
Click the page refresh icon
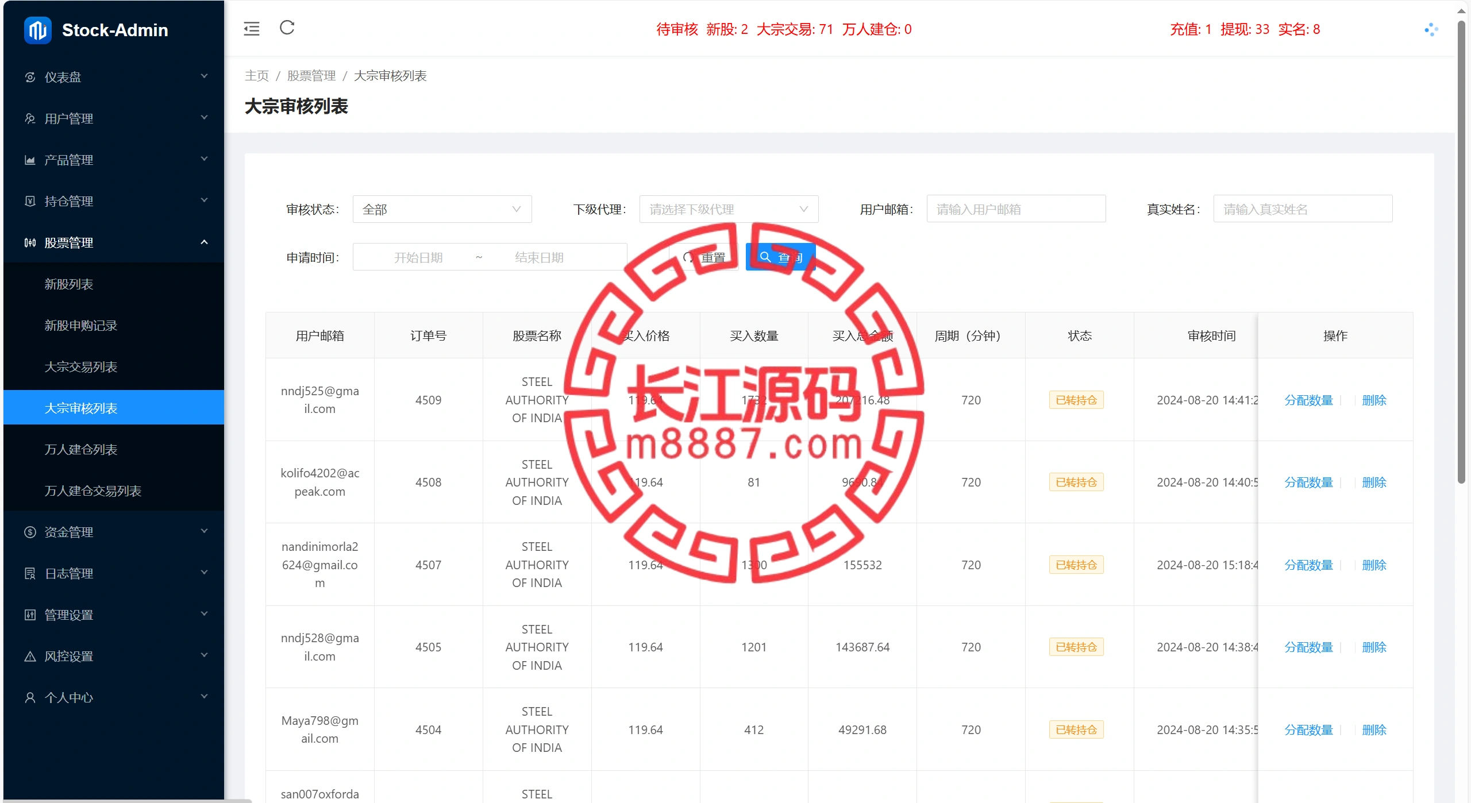287,28
